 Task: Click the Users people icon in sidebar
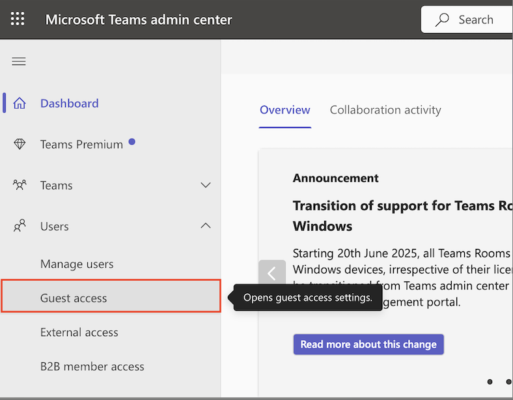pyautogui.click(x=20, y=226)
